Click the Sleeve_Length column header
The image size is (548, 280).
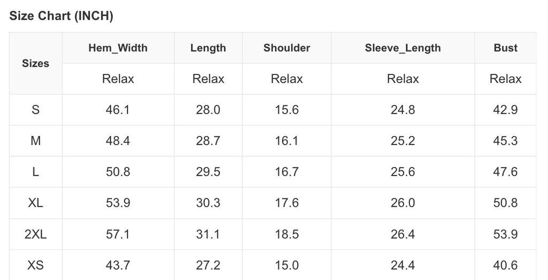tap(403, 48)
